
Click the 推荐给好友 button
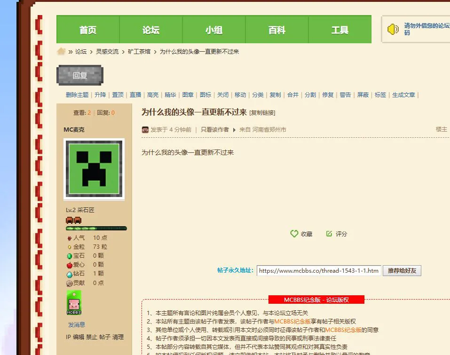pyautogui.click(x=402, y=271)
